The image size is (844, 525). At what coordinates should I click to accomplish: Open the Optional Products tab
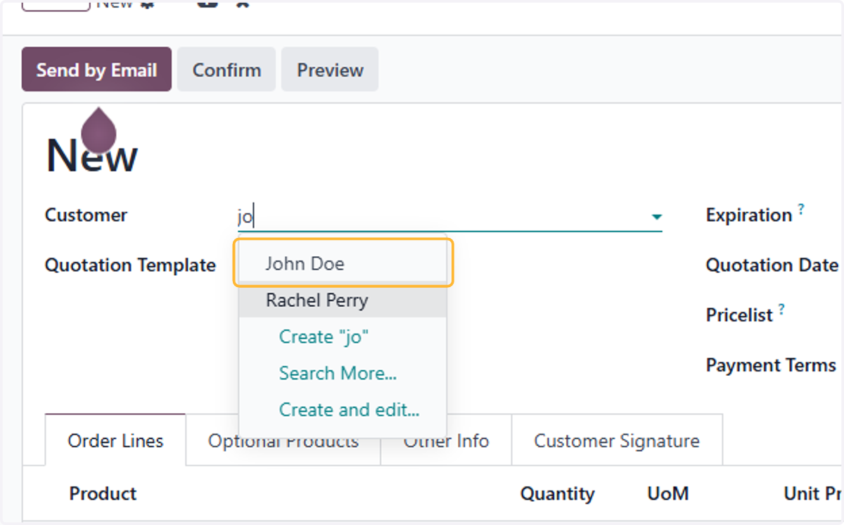(x=283, y=441)
